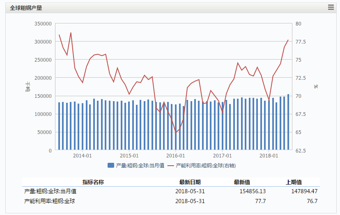This screenshot has width=340, height=215.
Task: Click the 上期值 column header
Action: (x=294, y=182)
